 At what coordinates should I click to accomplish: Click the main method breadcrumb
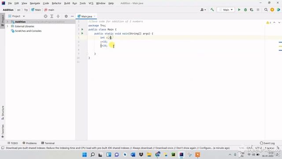point(49,10)
